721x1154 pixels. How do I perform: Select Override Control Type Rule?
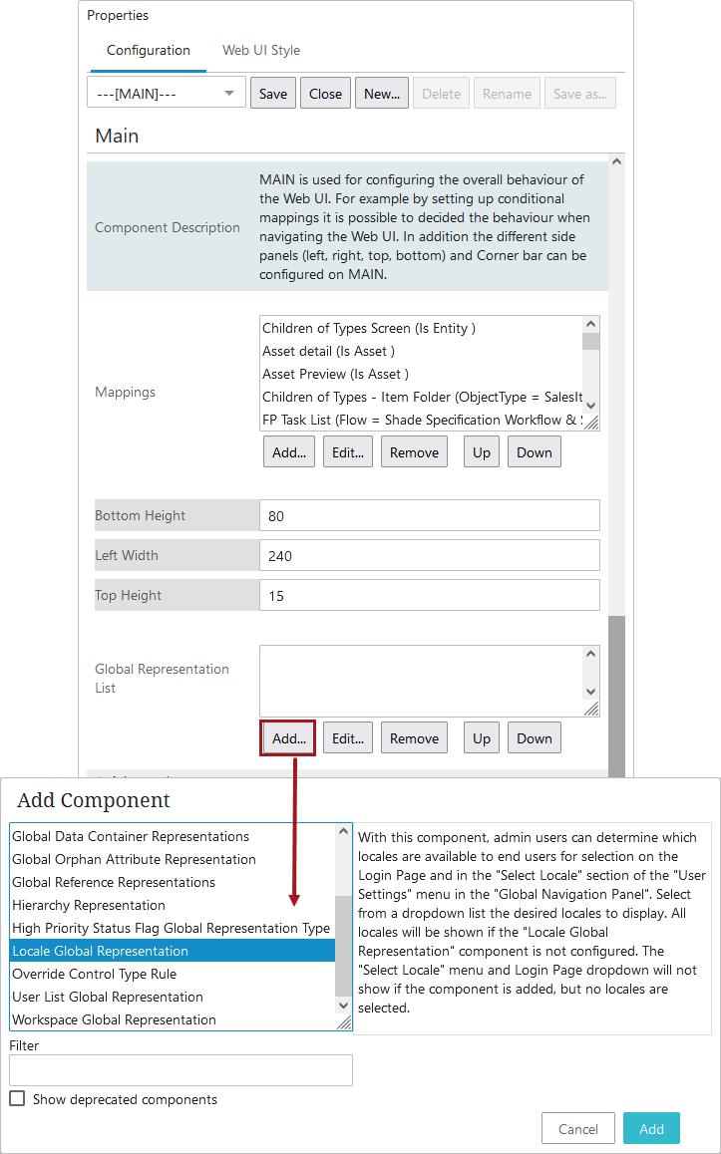(173, 974)
